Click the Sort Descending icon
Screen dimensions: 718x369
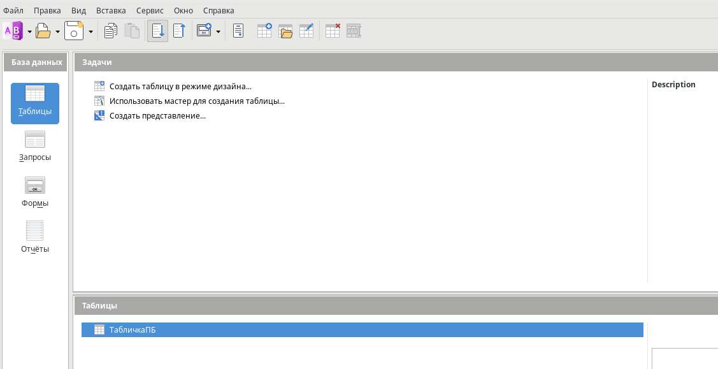(x=179, y=31)
